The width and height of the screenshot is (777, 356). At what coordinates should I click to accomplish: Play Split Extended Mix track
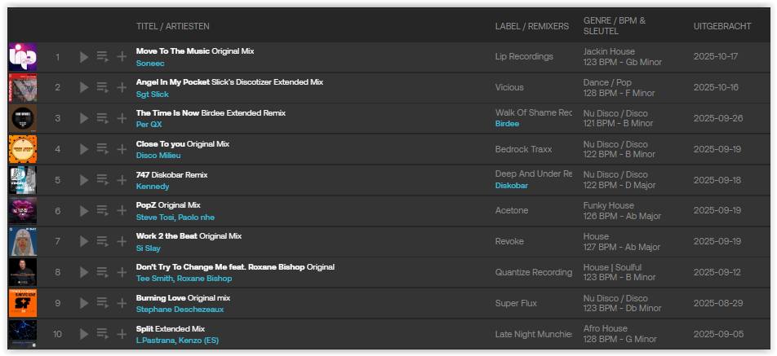(x=83, y=336)
